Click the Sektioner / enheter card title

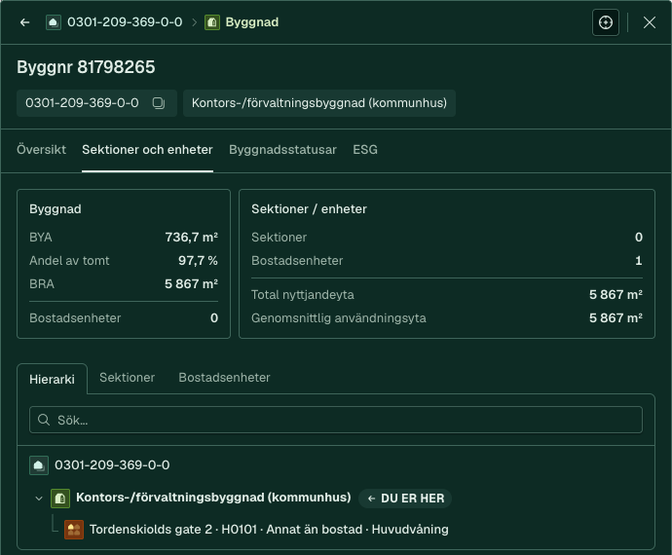[309, 209]
